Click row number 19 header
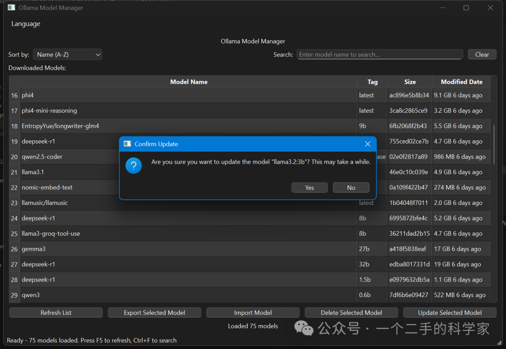The height and width of the screenshot is (349, 506). (x=15, y=141)
